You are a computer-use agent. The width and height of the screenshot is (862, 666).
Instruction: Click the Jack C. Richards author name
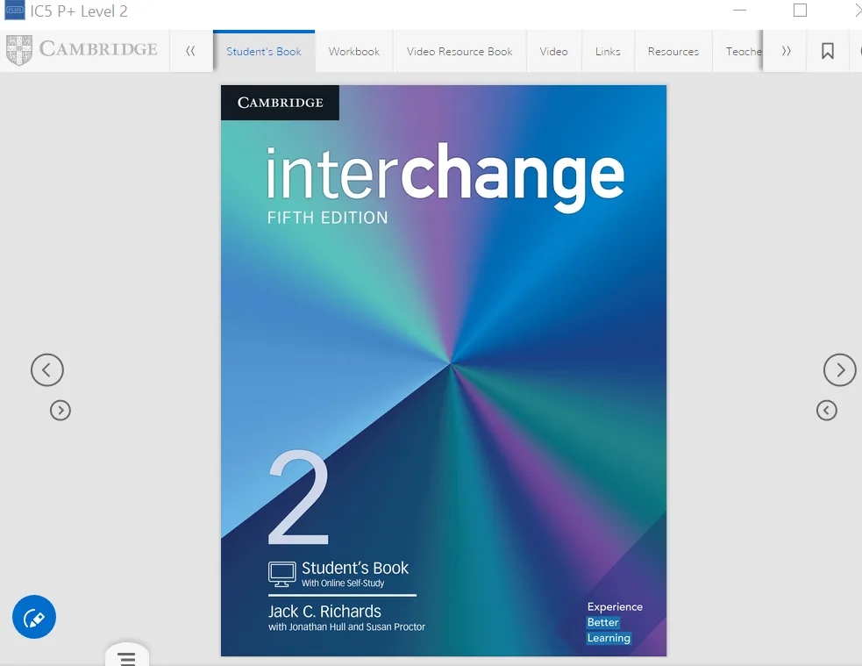[x=324, y=611]
